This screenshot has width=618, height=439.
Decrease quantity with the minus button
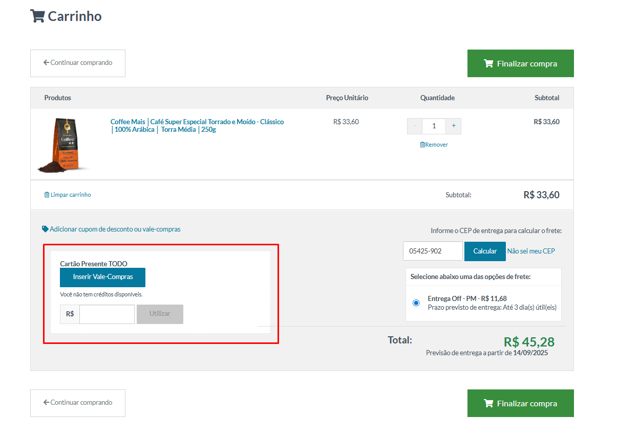pyautogui.click(x=415, y=126)
